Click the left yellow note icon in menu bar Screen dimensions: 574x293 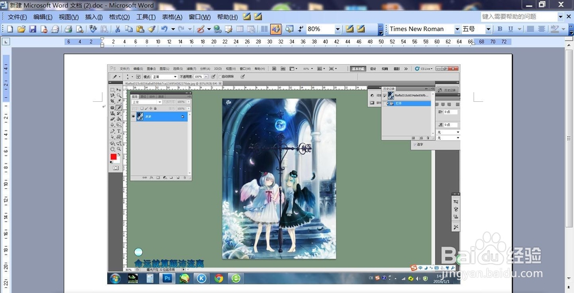(x=247, y=17)
